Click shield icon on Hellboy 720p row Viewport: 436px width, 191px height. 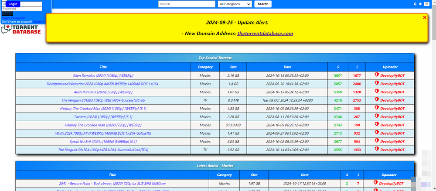point(377,124)
